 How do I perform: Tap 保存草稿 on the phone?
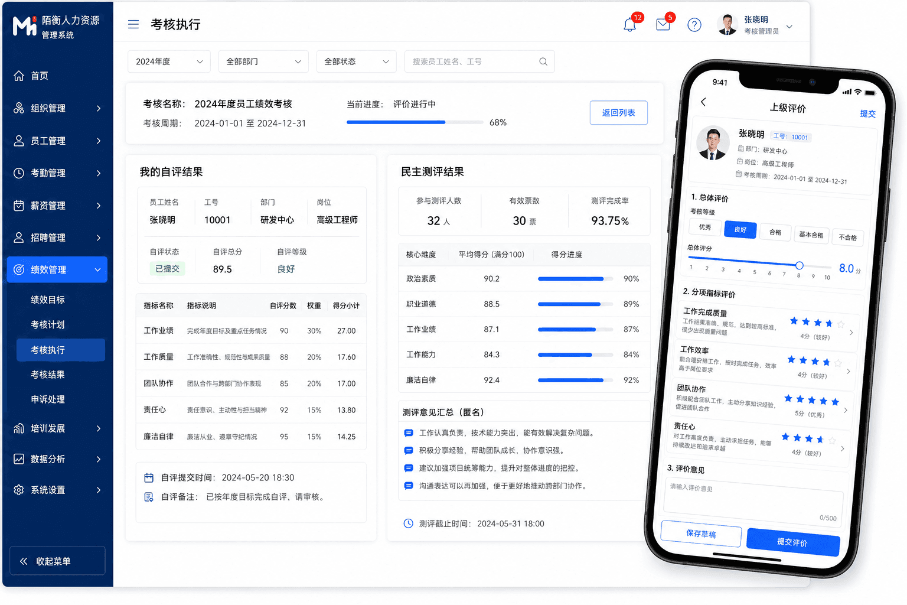click(702, 534)
